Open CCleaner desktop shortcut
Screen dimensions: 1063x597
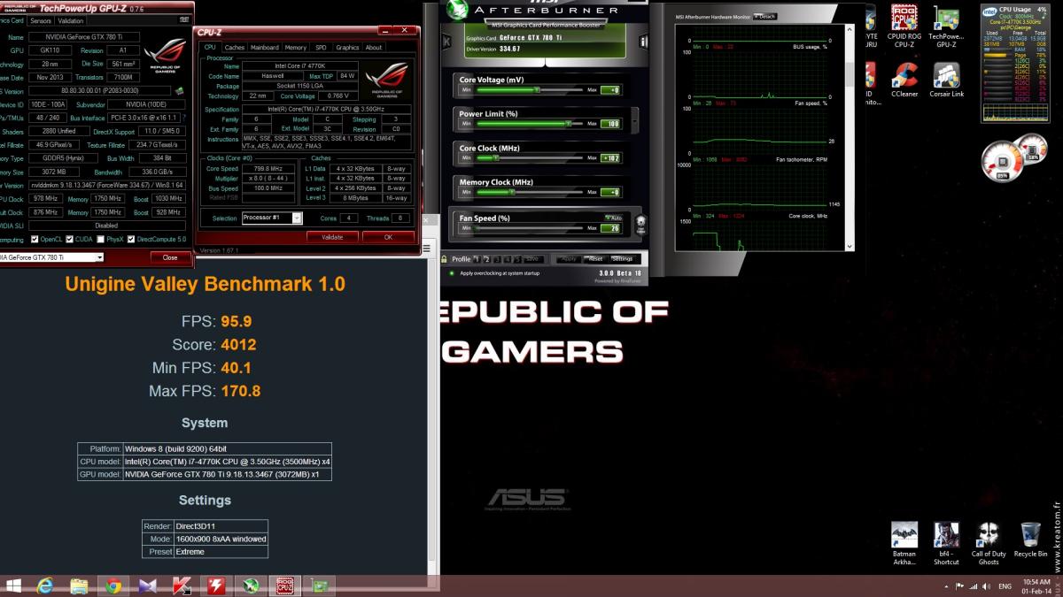(x=904, y=79)
